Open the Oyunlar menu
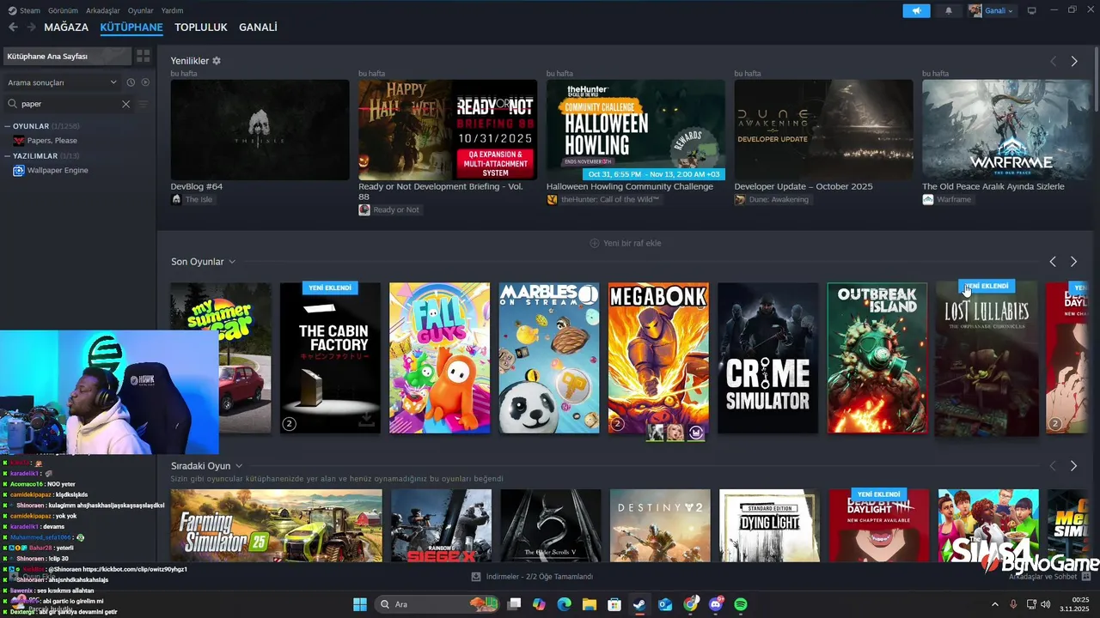Image resolution: width=1100 pixels, height=618 pixels. (x=141, y=10)
